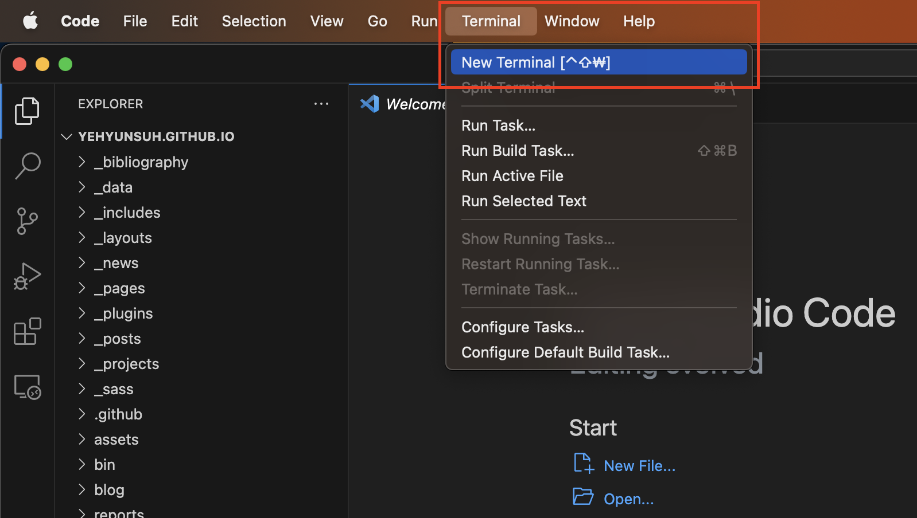Expand the _data folder
917x518 pixels.
(81, 187)
